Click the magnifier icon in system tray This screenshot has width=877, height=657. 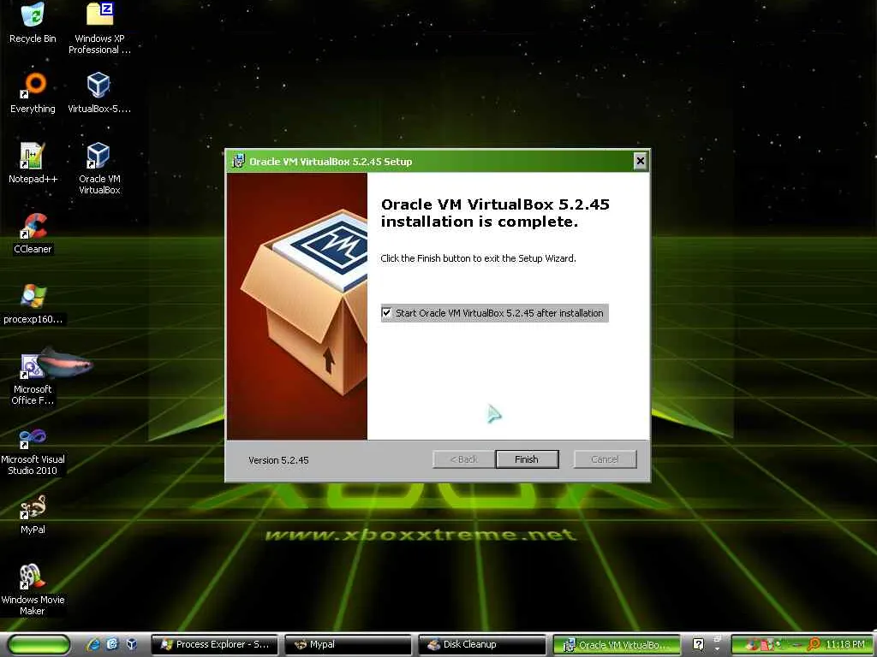pos(814,645)
